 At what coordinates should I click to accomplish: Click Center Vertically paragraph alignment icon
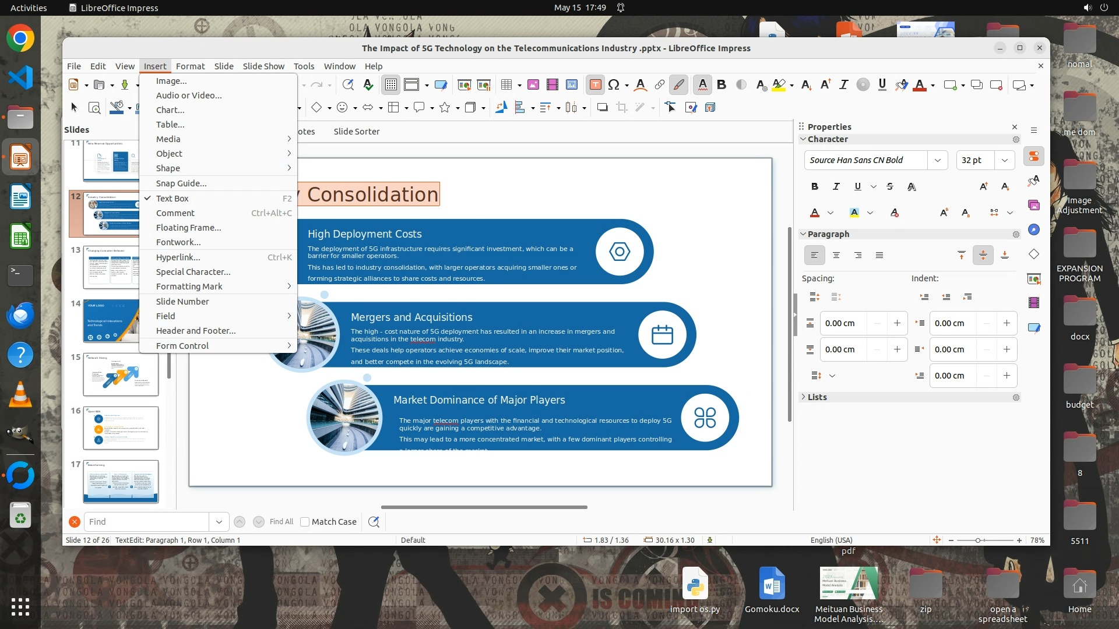983,255
